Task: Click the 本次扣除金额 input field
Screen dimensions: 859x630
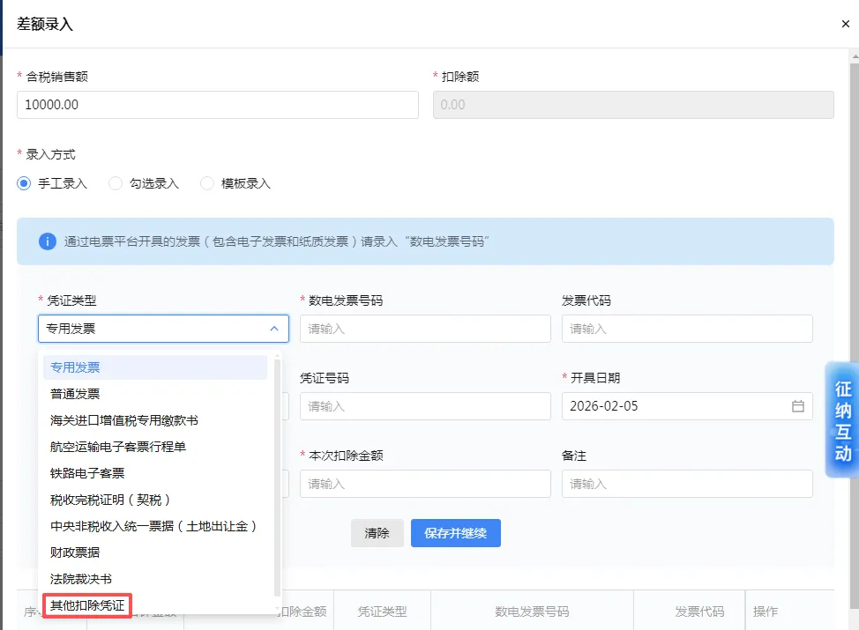Action: [425, 484]
